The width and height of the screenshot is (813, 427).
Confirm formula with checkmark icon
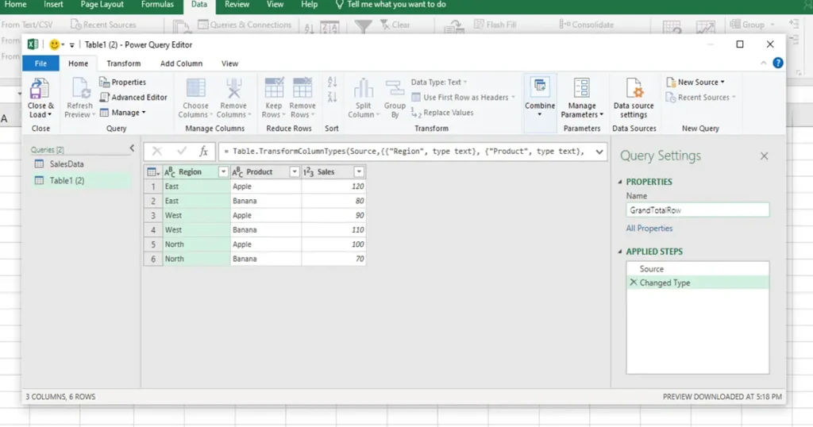(182, 152)
